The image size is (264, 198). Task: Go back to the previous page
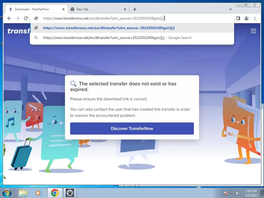(x=9, y=18)
